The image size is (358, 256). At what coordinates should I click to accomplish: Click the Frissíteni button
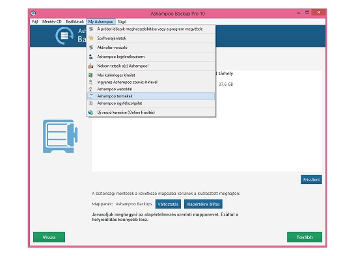tap(311, 179)
